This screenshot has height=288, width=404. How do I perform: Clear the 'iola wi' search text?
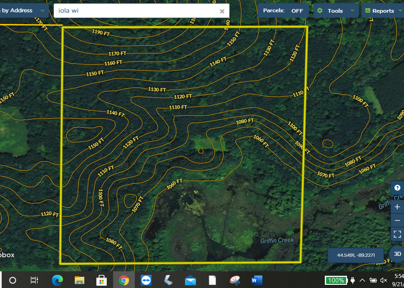click(x=222, y=11)
